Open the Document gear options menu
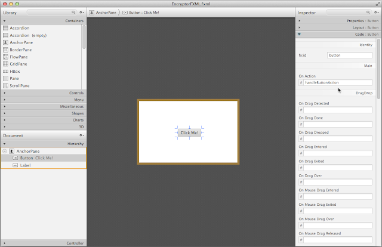This screenshot has height=247, width=382. [82, 135]
